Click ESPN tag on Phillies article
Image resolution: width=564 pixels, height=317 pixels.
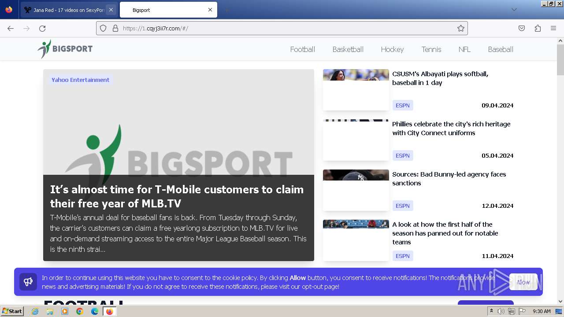[x=403, y=155]
